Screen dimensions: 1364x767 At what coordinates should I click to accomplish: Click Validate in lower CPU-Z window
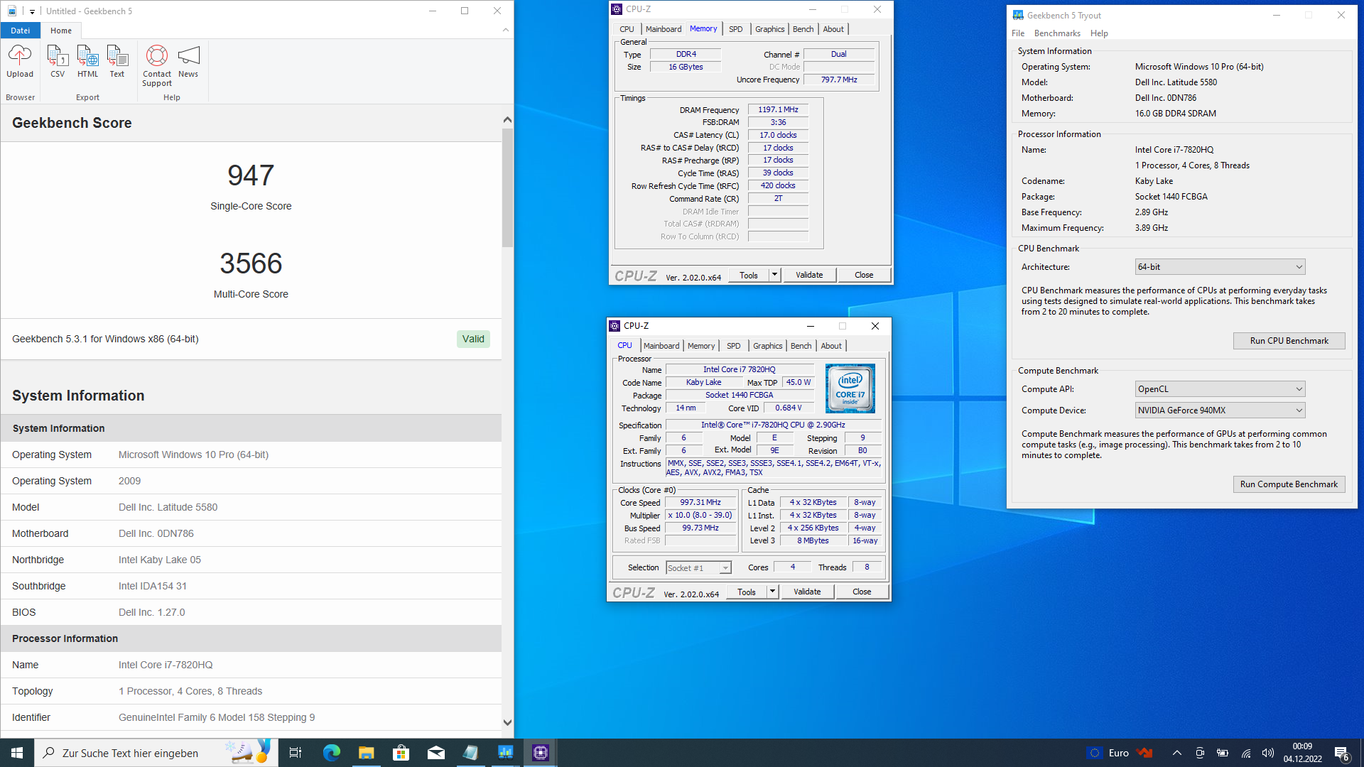(x=807, y=592)
